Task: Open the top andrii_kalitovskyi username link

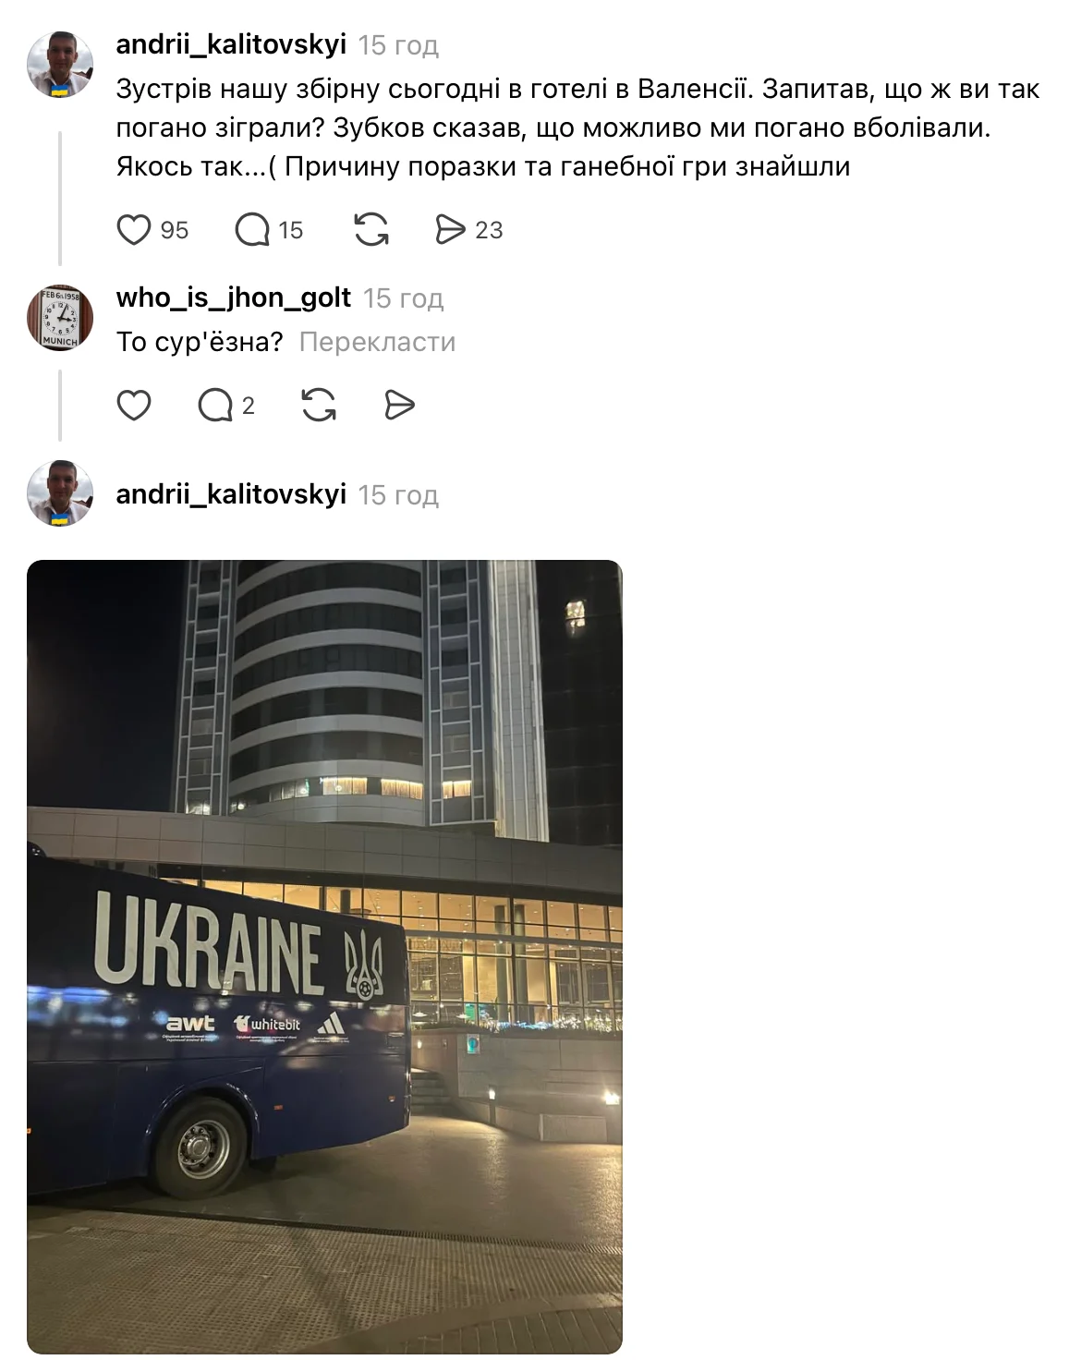Action: pos(231,43)
